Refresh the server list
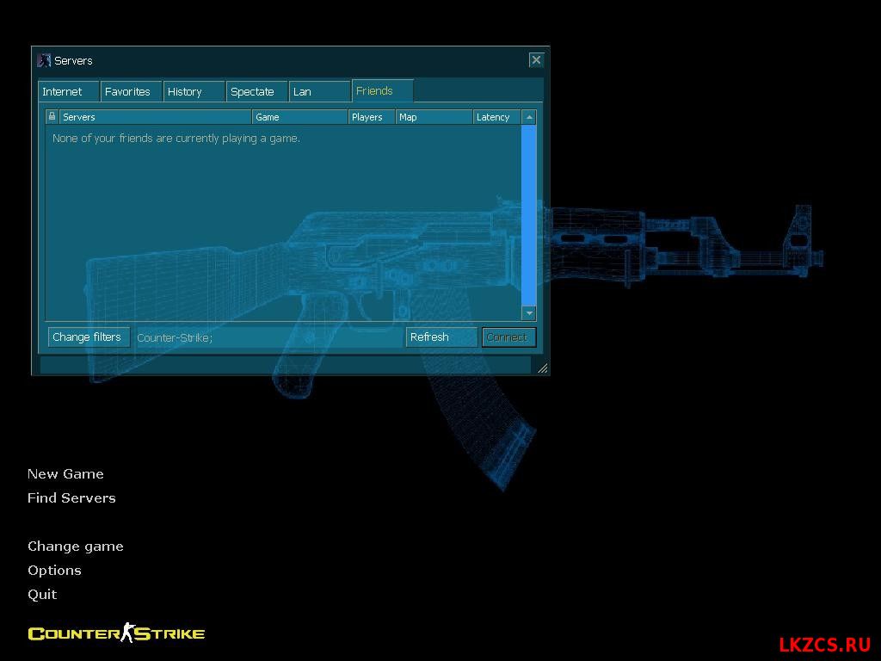This screenshot has width=881, height=661. click(x=441, y=337)
